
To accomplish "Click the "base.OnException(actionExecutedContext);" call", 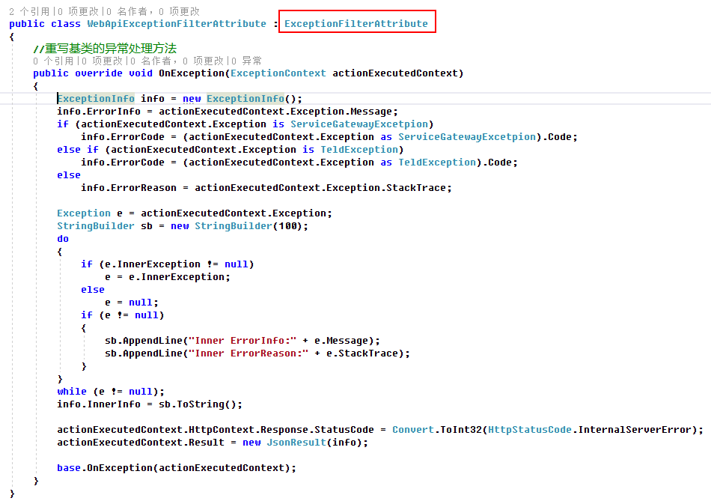I will [177, 468].
